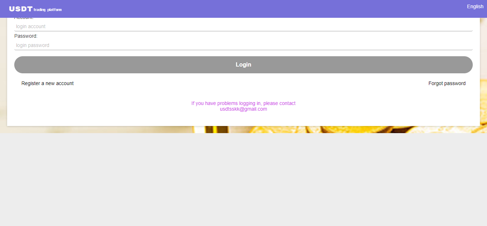The width and height of the screenshot is (487, 226).
Task: Click the partially hidden Account label
Action: (24, 18)
